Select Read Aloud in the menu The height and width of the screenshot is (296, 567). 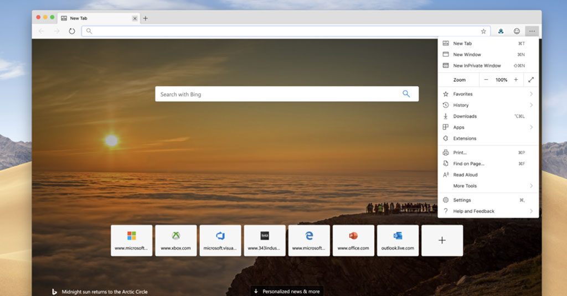click(488, 175)
